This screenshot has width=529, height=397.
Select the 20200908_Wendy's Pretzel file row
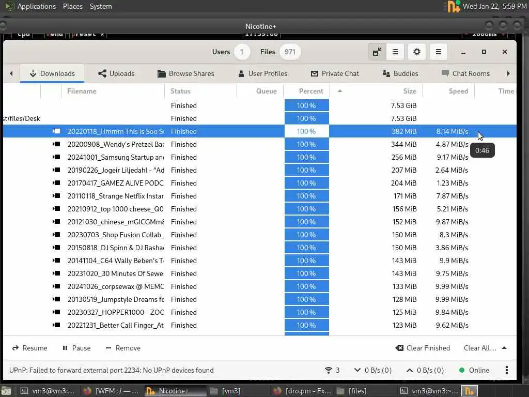pyautogui.click(x=260, y=144)
